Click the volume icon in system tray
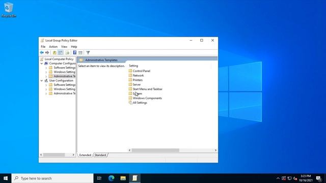The width and height of the screenshot is (326, 183). pyautogui.click(x=295, y=178)
